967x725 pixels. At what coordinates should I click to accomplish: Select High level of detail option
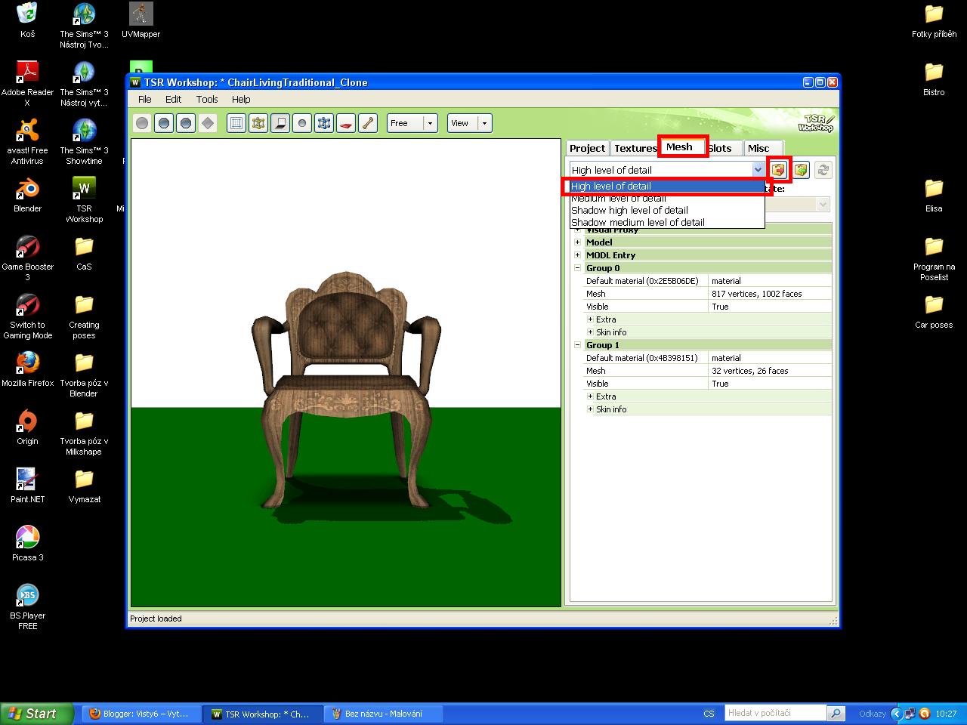coord(667,186)
